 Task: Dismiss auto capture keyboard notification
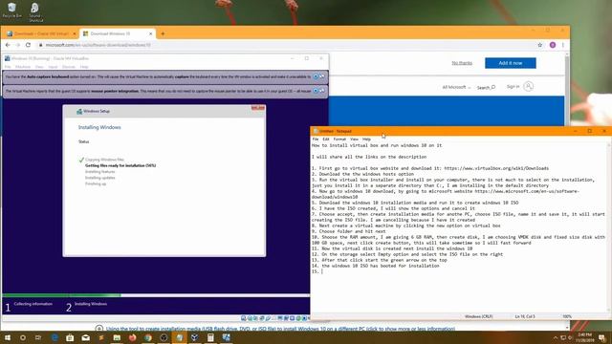(x=316, y=76)
